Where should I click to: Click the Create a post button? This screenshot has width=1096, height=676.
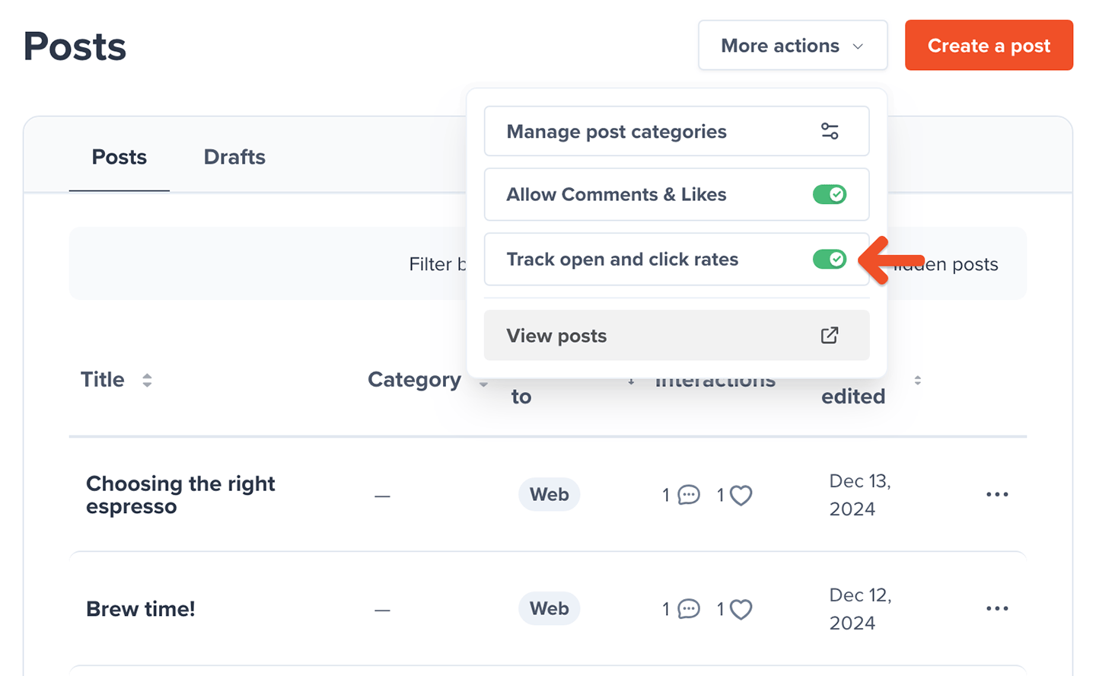pyautogui.click(x=988, y=46)
